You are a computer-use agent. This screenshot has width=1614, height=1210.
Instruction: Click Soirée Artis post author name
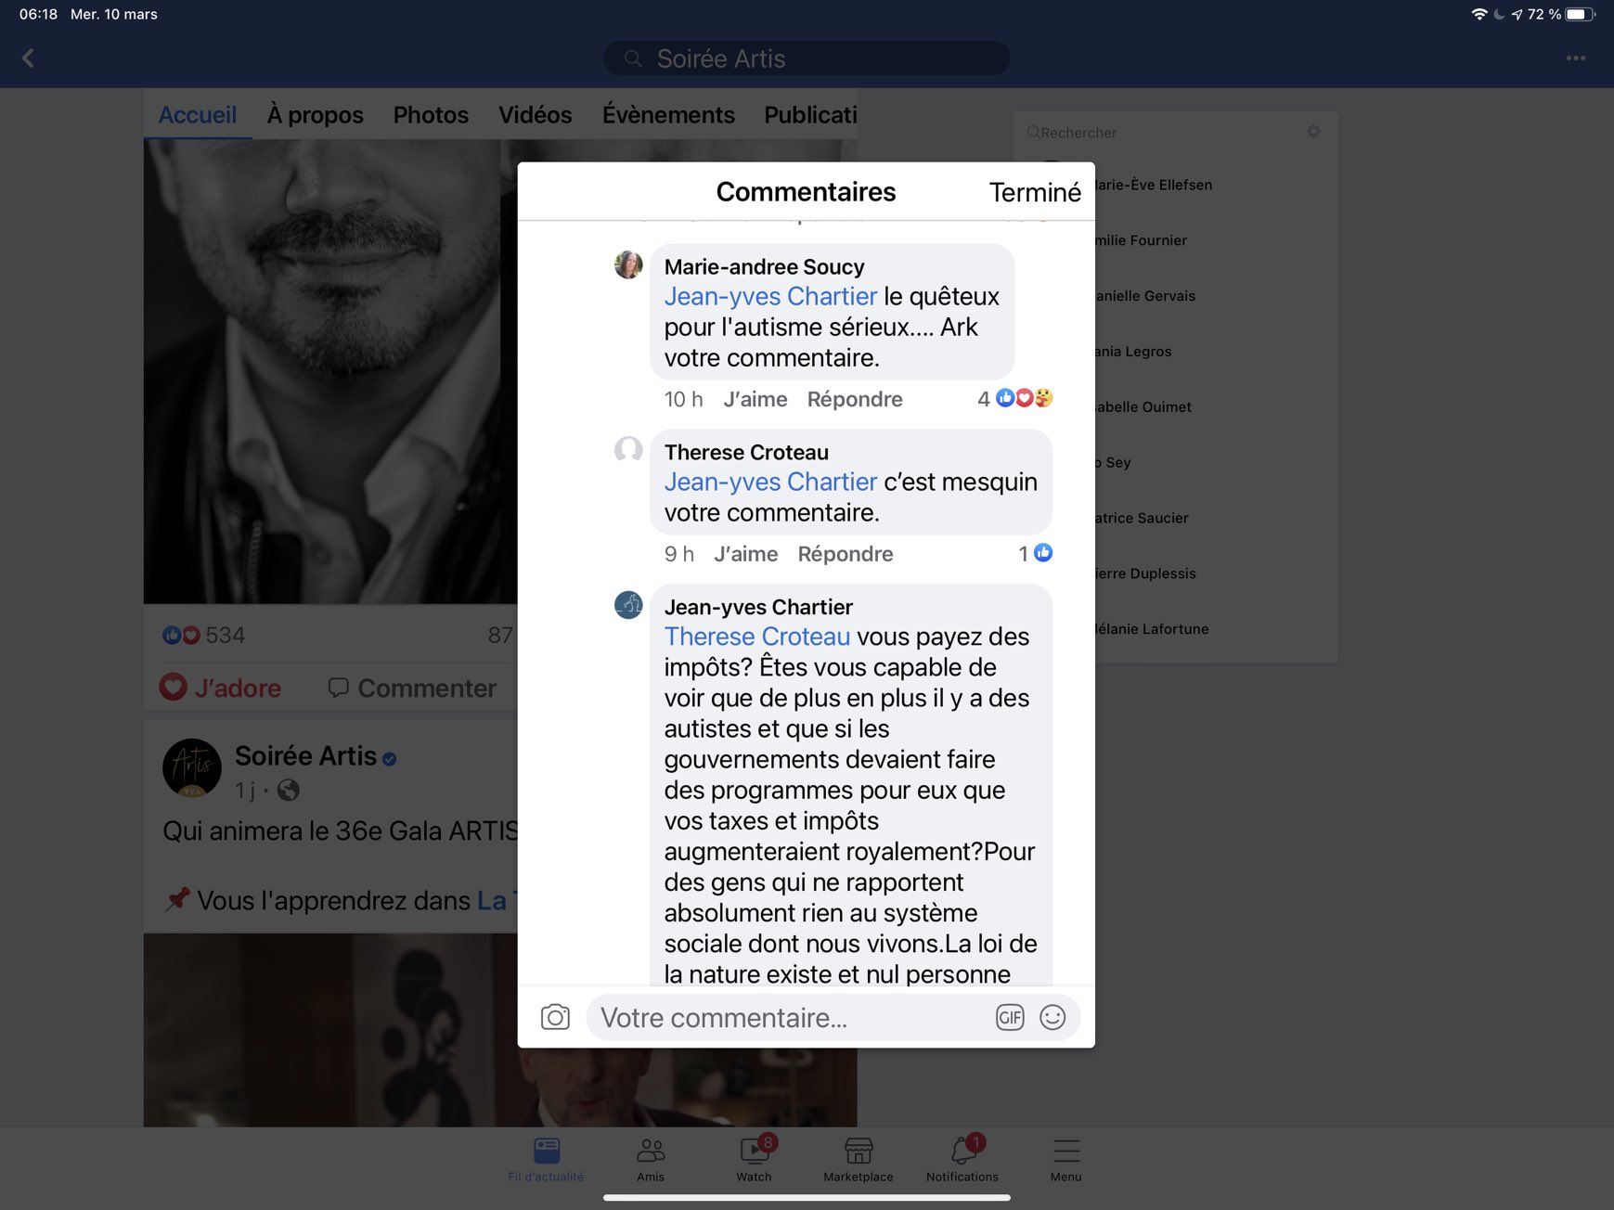point(305,756)
